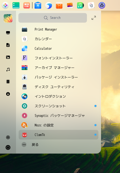The width and height of the screenshot is (120, 173).
Task: Click the ClamTk red devil icon
Action: pos(25,135)
